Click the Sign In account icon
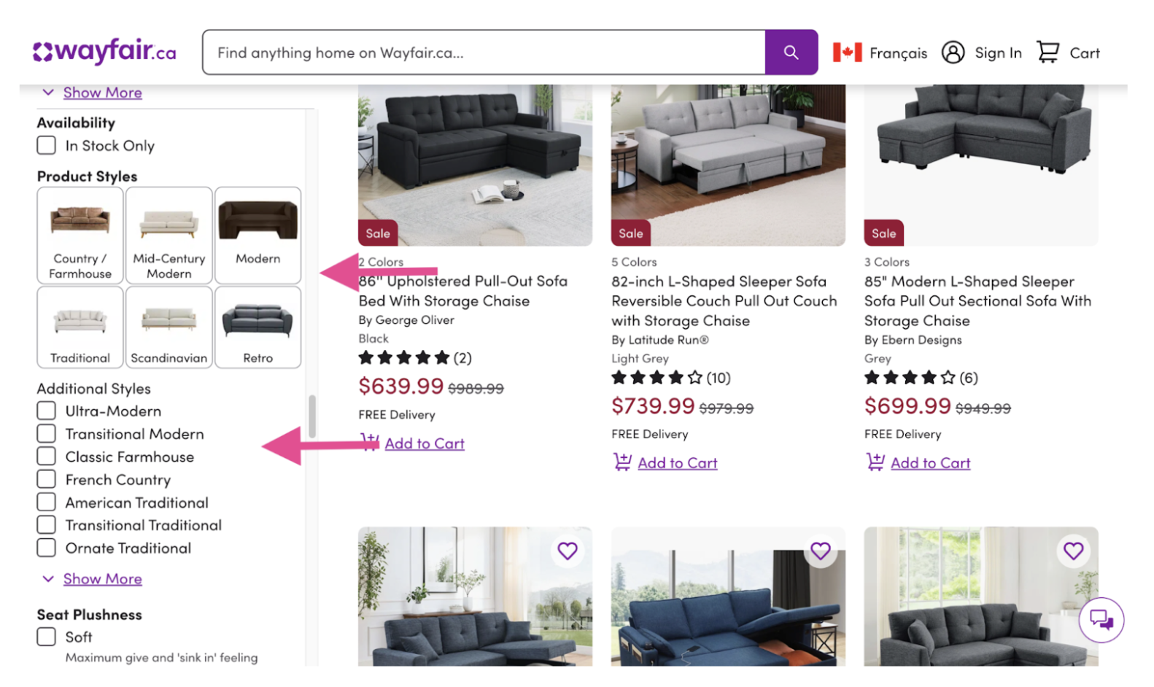This screenshot has height=687, width=1154. (953, 52)
